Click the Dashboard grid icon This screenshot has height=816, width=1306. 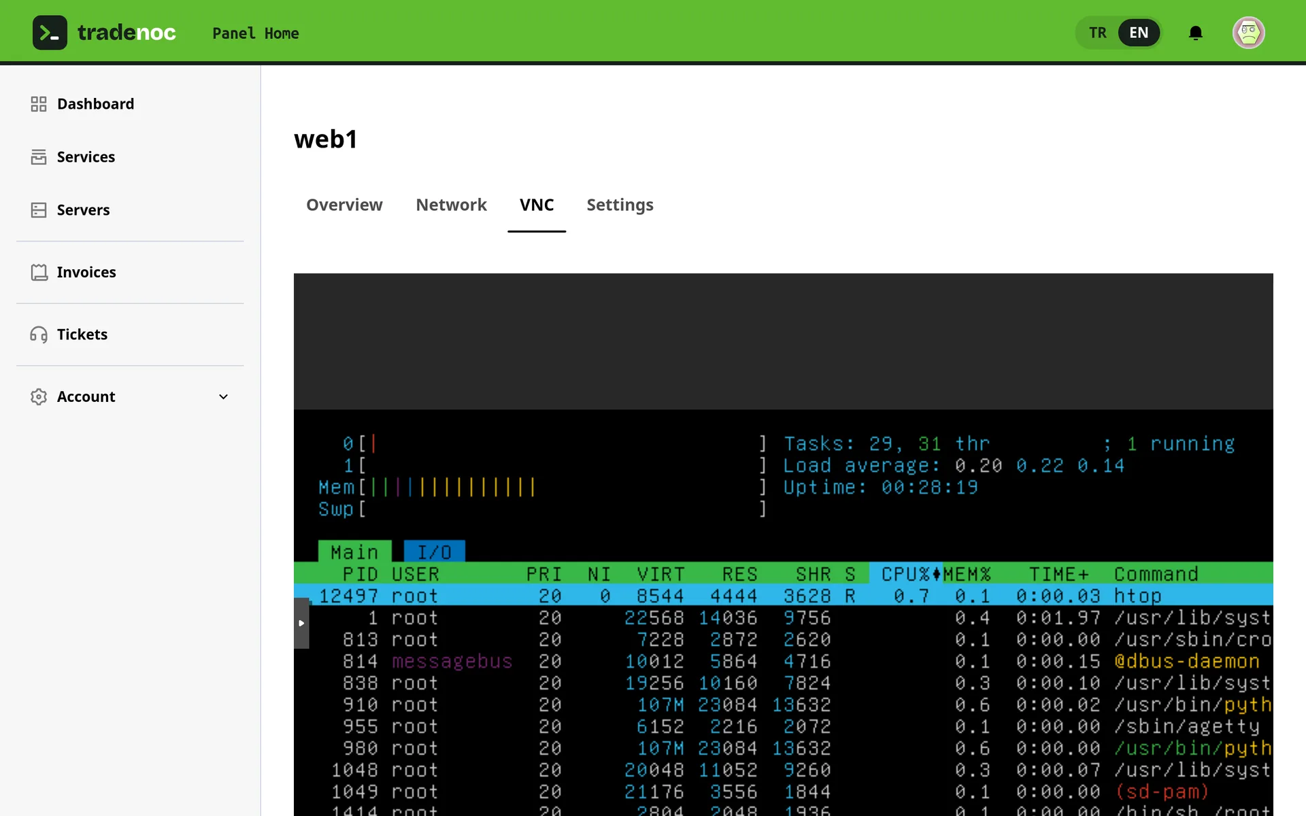(x=39, y=104)
